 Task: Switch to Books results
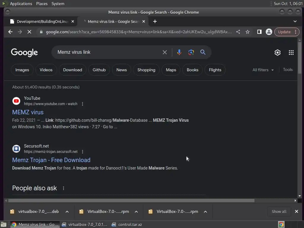click(192, 70)
